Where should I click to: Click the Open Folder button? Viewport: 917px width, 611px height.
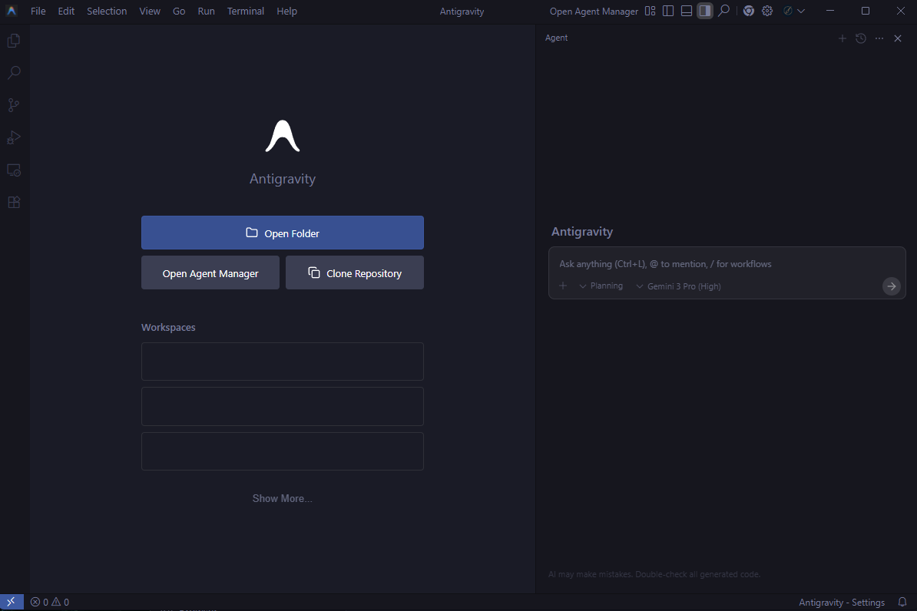(283, 233)
